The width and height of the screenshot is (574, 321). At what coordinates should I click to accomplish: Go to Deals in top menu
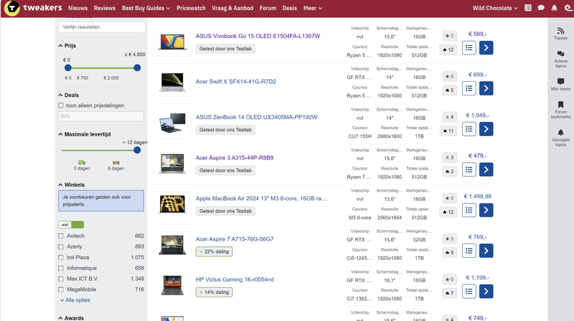coord(290,8)
